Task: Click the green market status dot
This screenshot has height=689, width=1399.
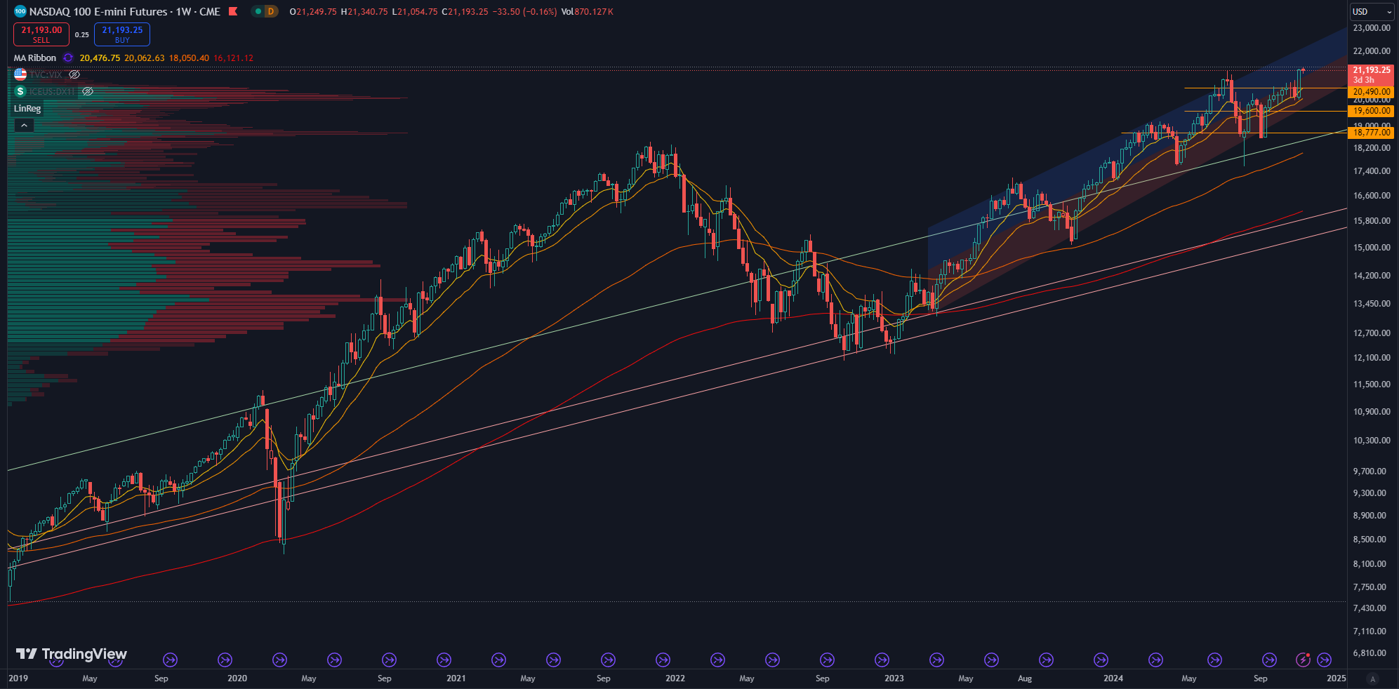Action: pyautogui.click(x=258, y=11)
